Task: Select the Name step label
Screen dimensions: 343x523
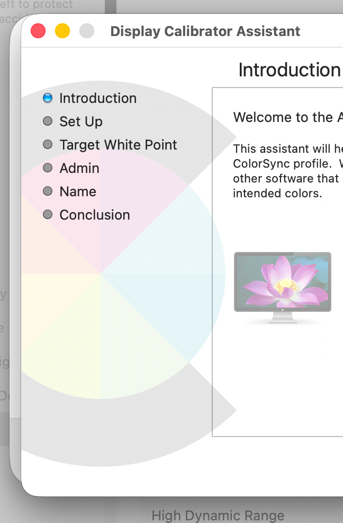Action: [x=78, y=191]
